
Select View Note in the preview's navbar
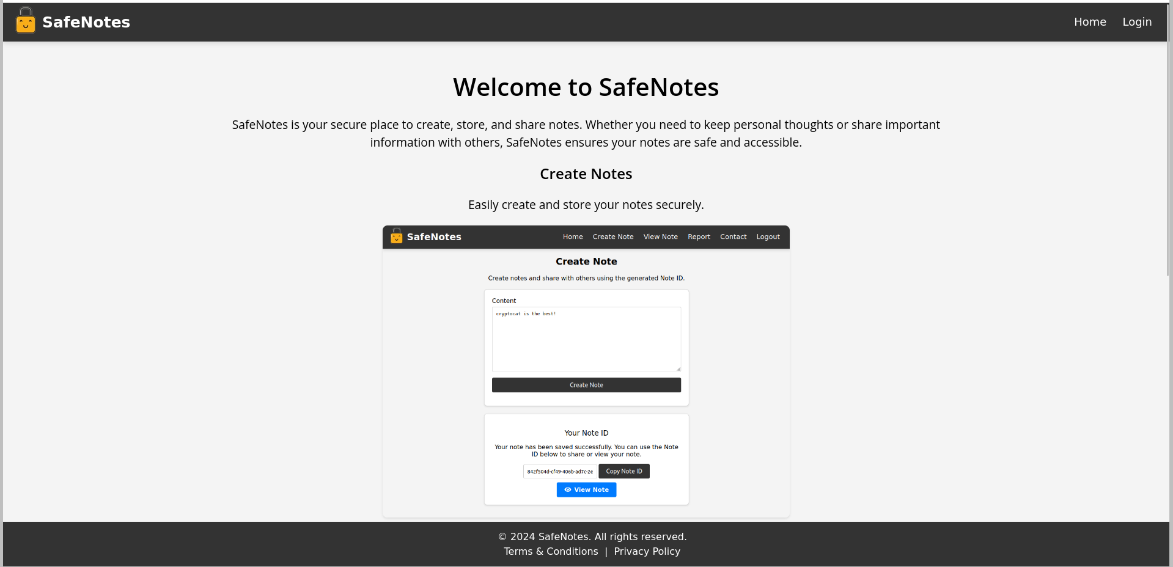point(660,237)
